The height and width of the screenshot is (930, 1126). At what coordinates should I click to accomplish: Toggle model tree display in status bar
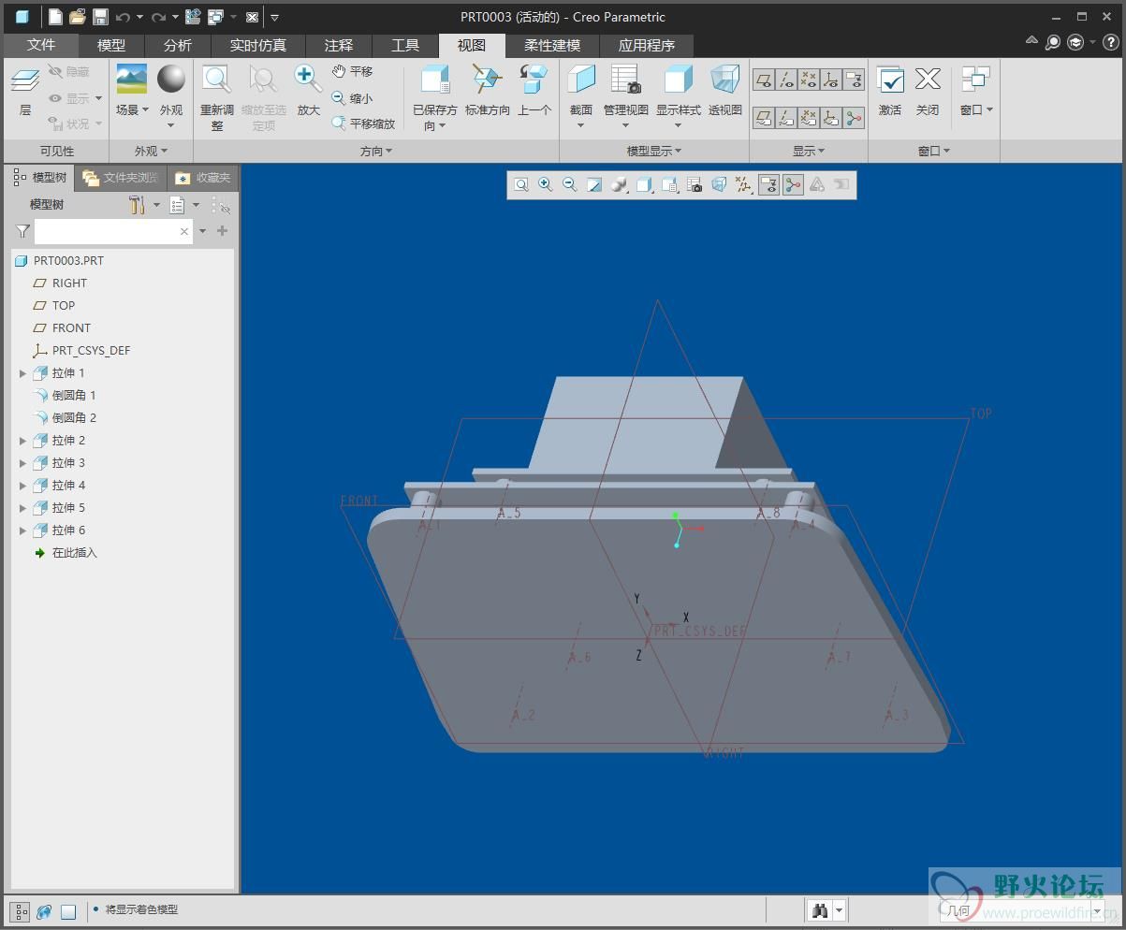click(x=19, y=911)
